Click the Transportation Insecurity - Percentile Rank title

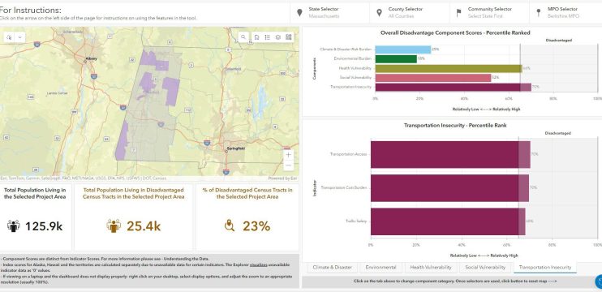click(x=455, y=126)
